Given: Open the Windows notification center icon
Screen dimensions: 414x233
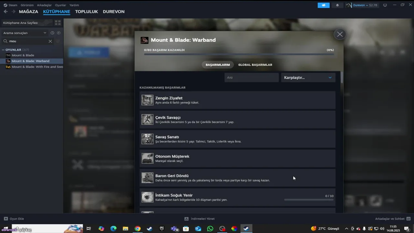Looking at the screenshot, I should pyautogui.click(x=407, y=229).
